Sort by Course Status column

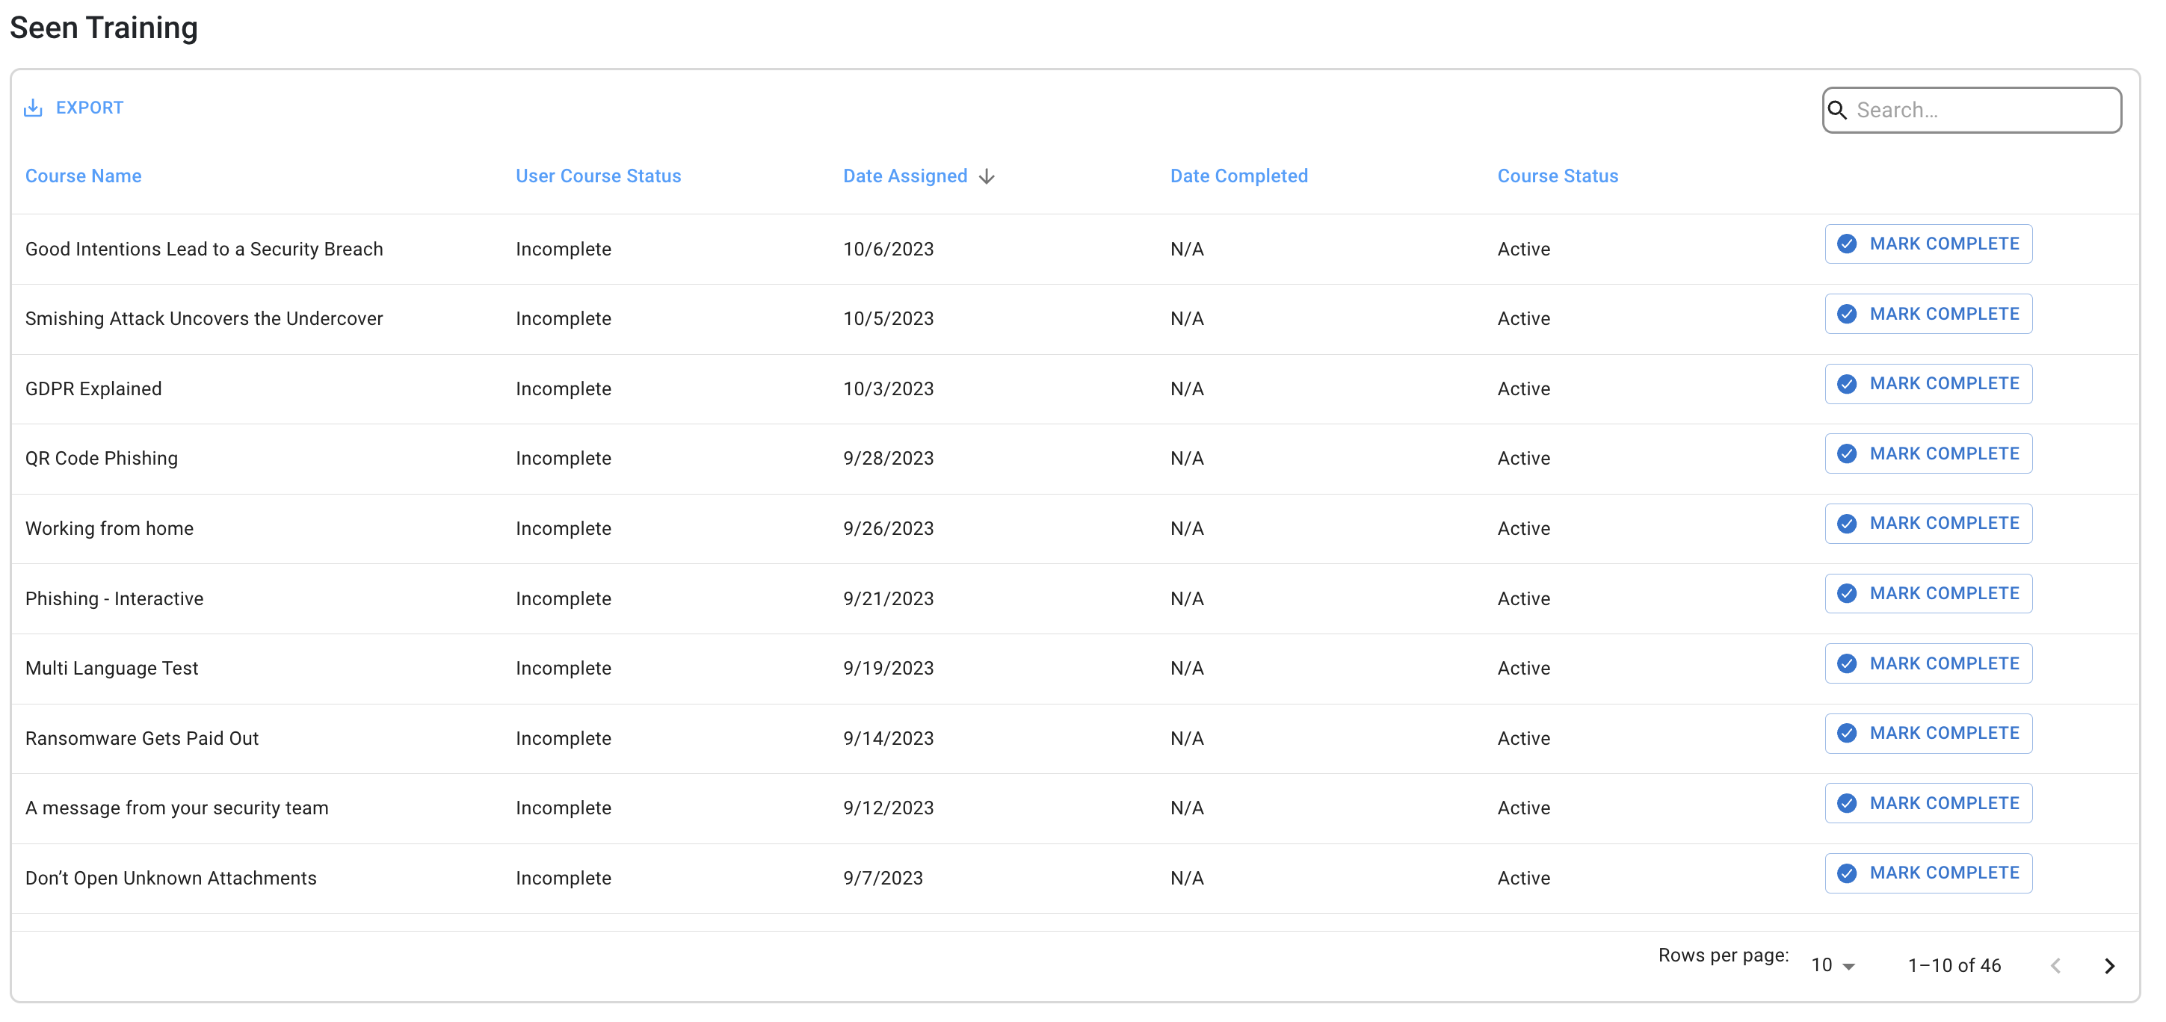tap(1558, 176)
